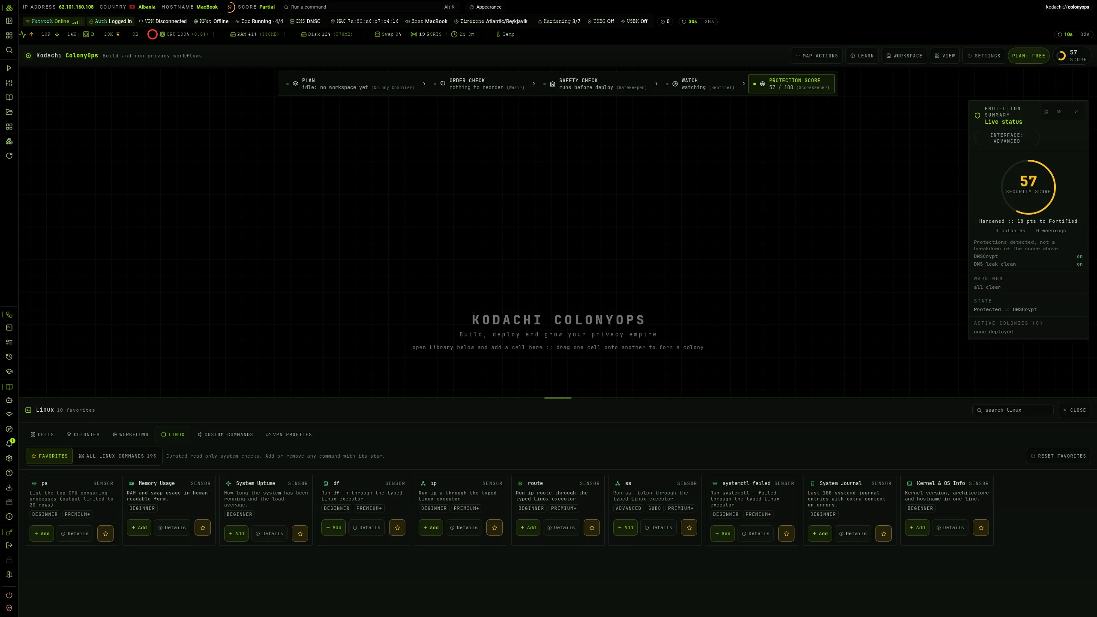1097x617 pixels.
Task: Open the Workspace menu in header
Action: [904, 56]
